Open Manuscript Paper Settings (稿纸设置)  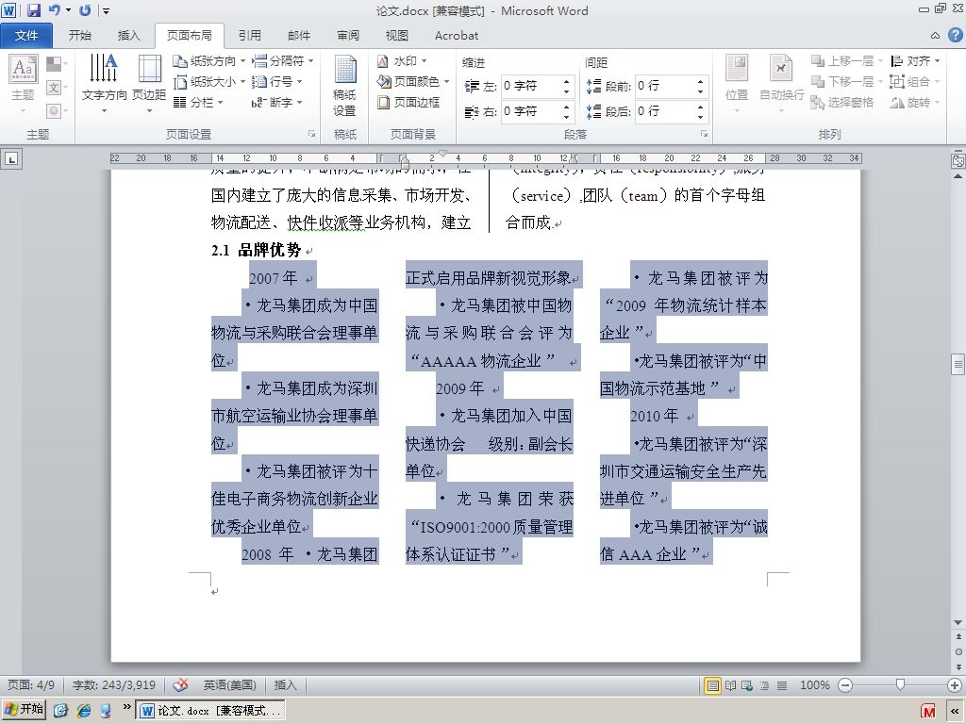click(x=344, y=86)
